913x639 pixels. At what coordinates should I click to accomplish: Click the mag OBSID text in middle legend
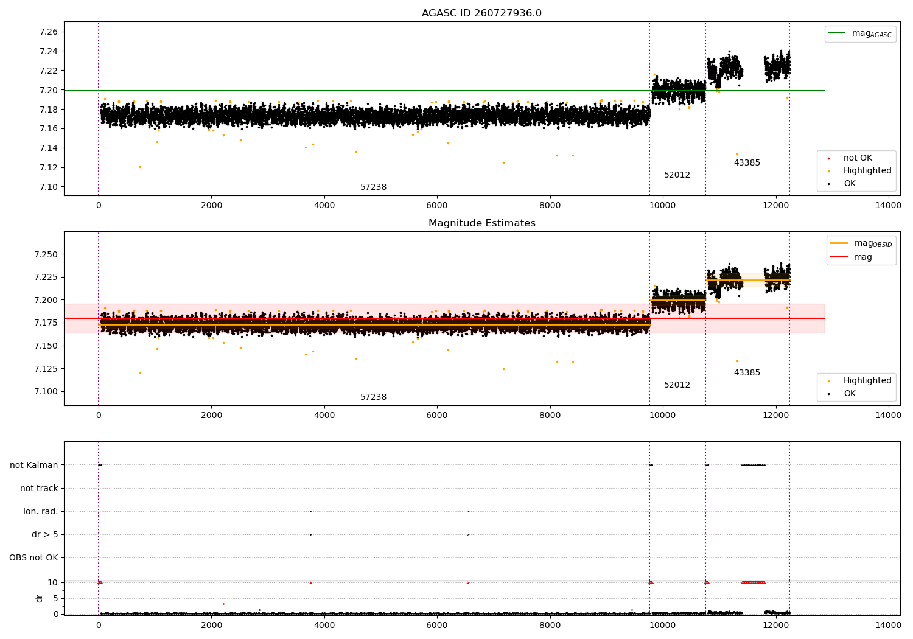click(873, 243)
